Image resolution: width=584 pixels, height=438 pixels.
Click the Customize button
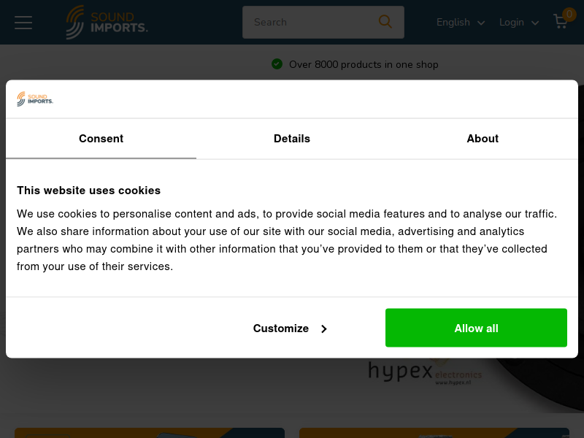pyautogui.click(x=290, y=328)
